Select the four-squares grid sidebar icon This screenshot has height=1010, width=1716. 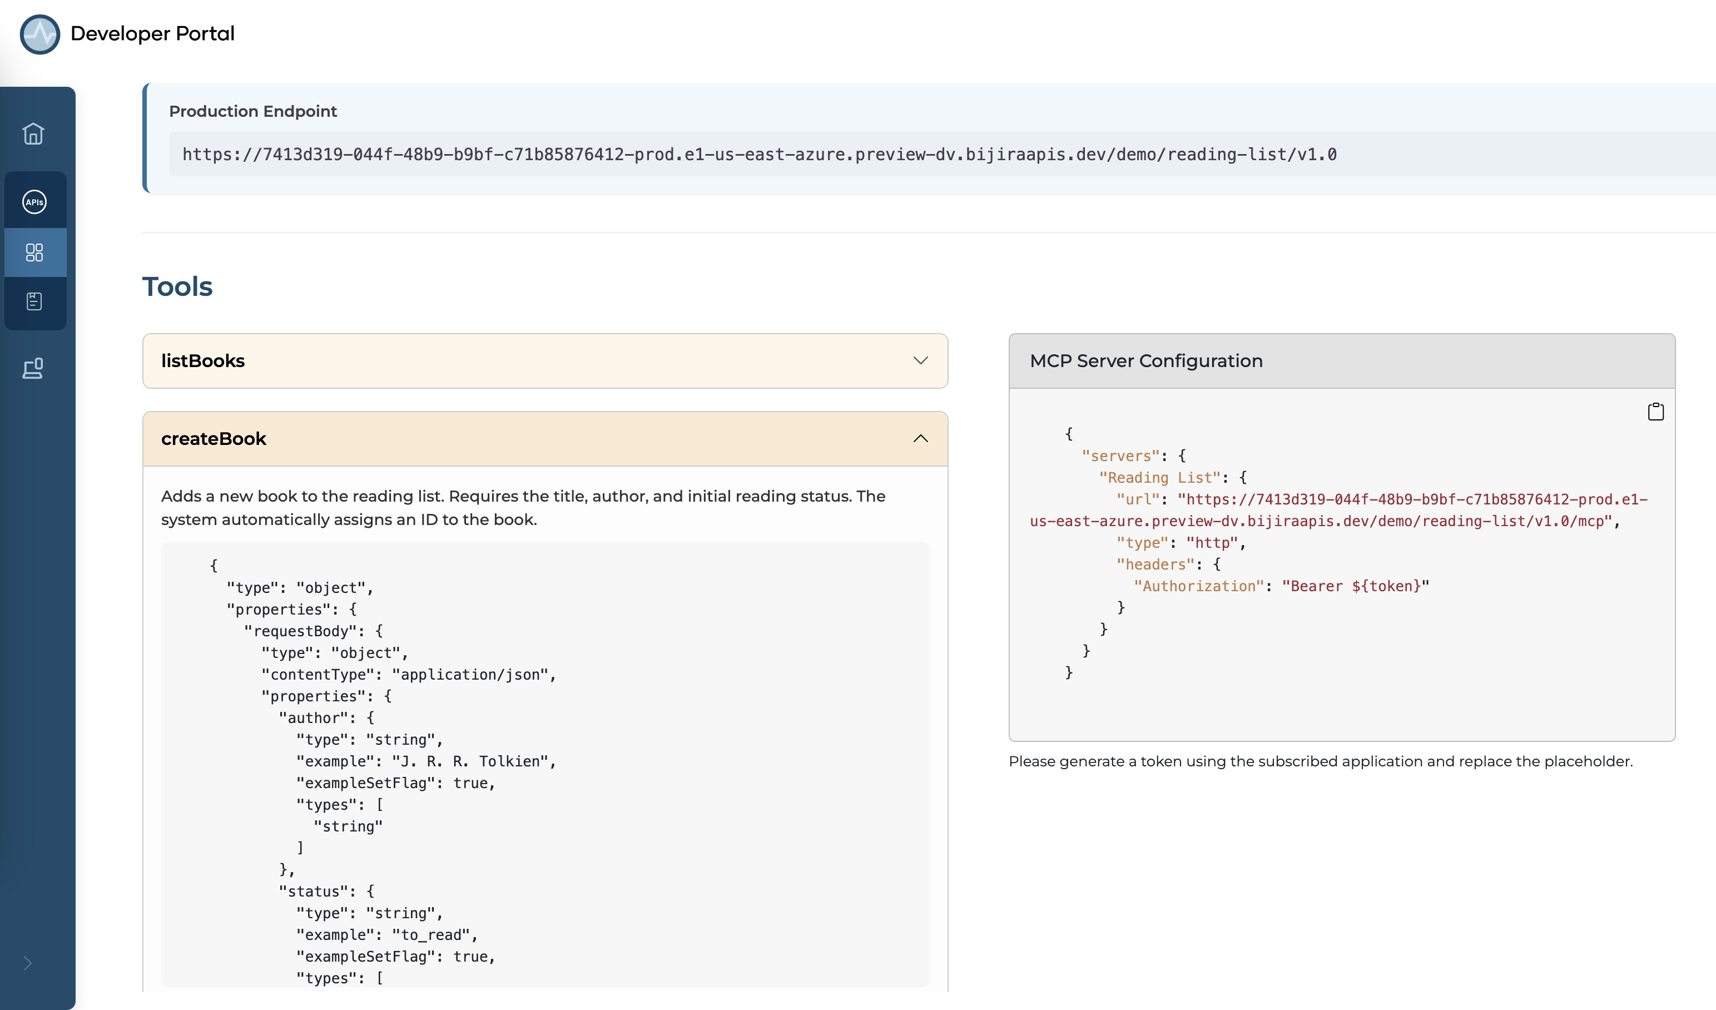pyautogui.click(x=34, y=253)
